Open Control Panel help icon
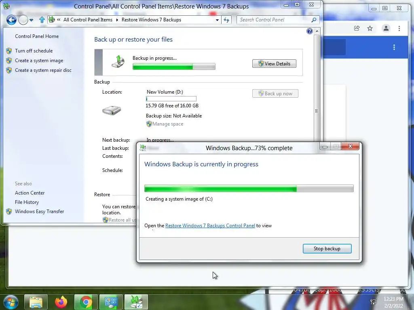 pyautogui.click(x=309, y=31)
